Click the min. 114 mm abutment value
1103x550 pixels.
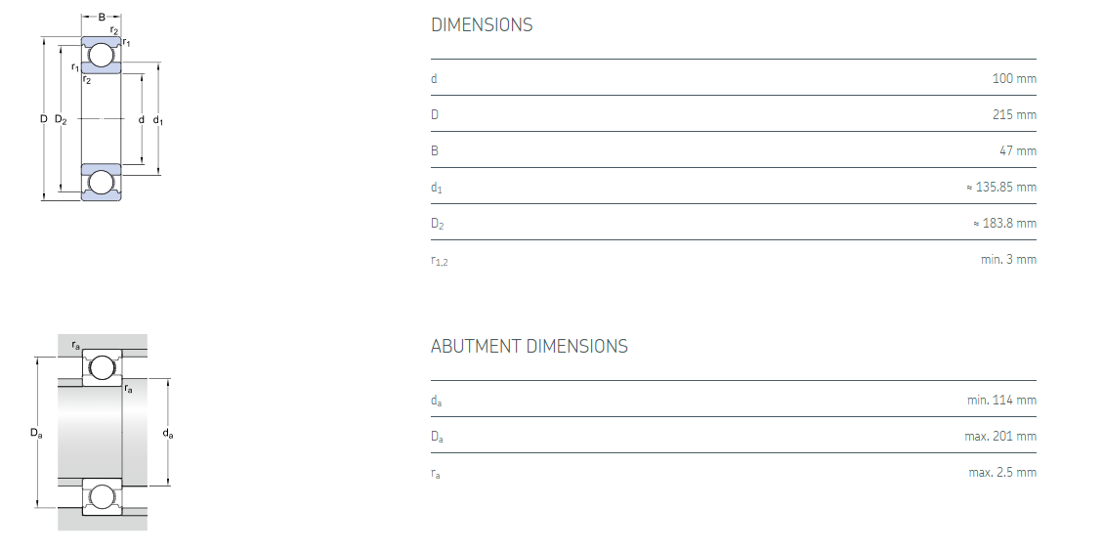[1001, 400]
